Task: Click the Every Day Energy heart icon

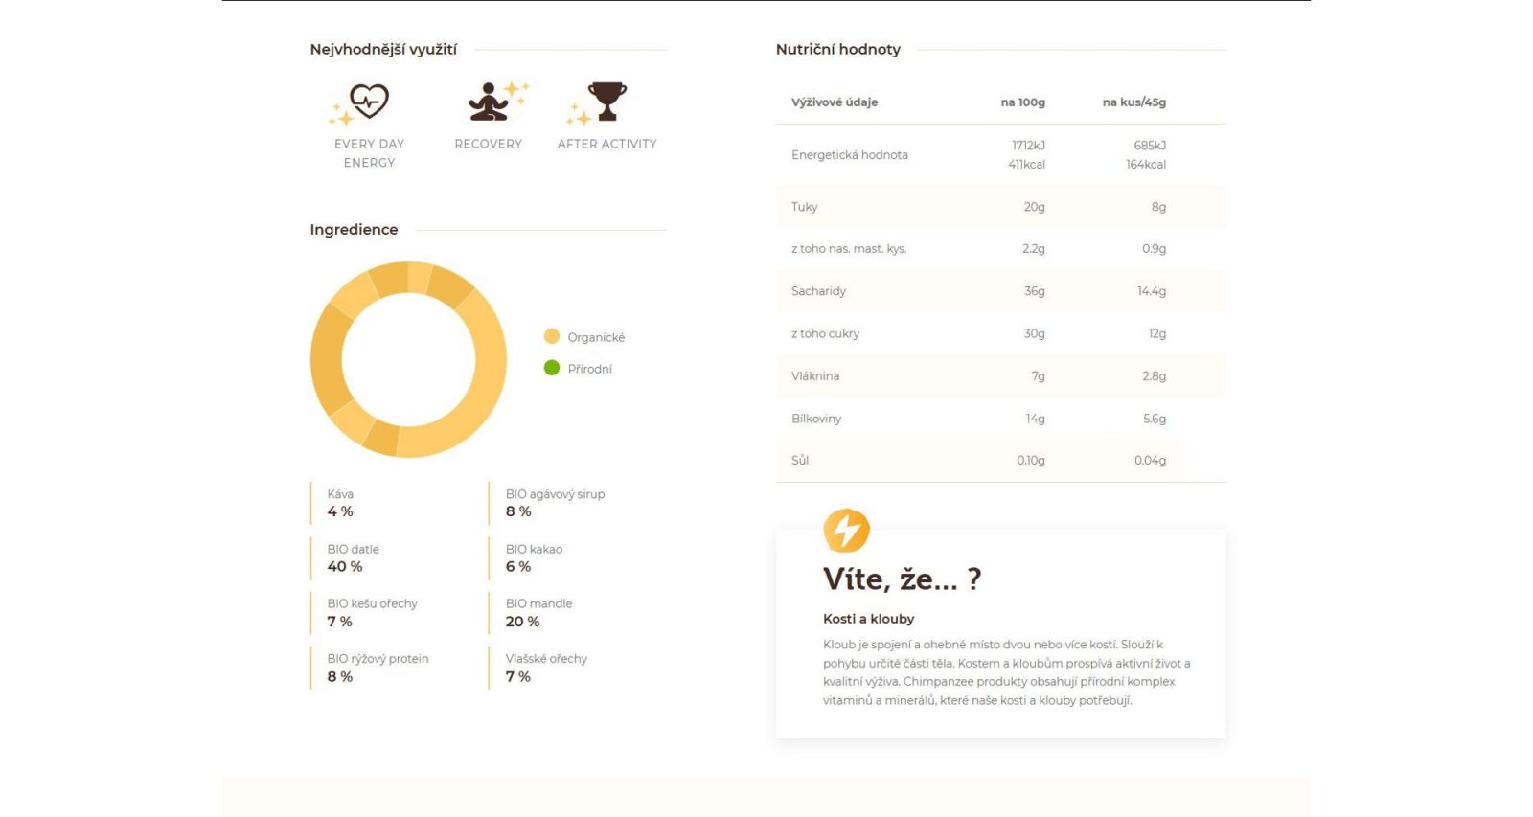Action: tap(360, 104)
